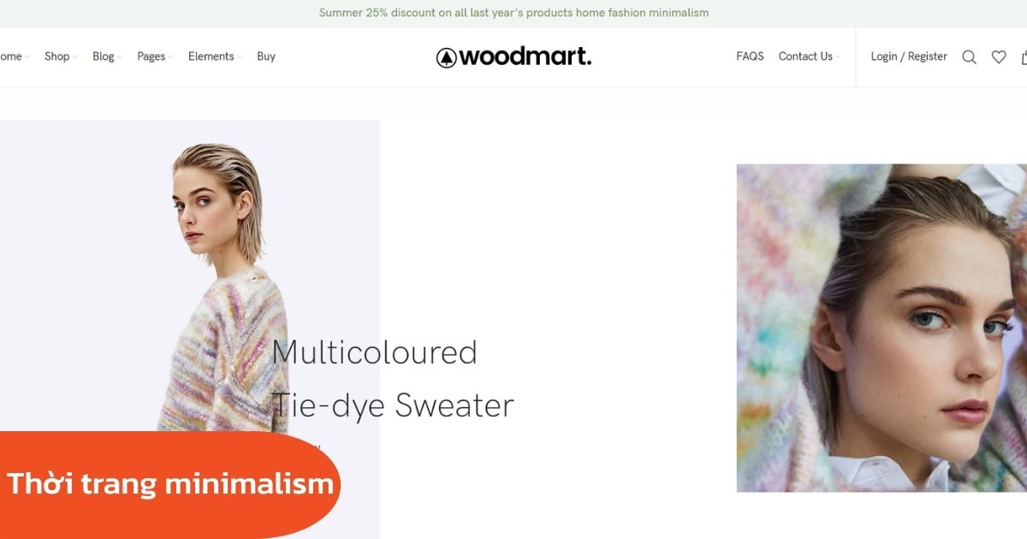Open the Buy menu item
The width and height of the screenshot is (1027, 539).
(266, 56)
